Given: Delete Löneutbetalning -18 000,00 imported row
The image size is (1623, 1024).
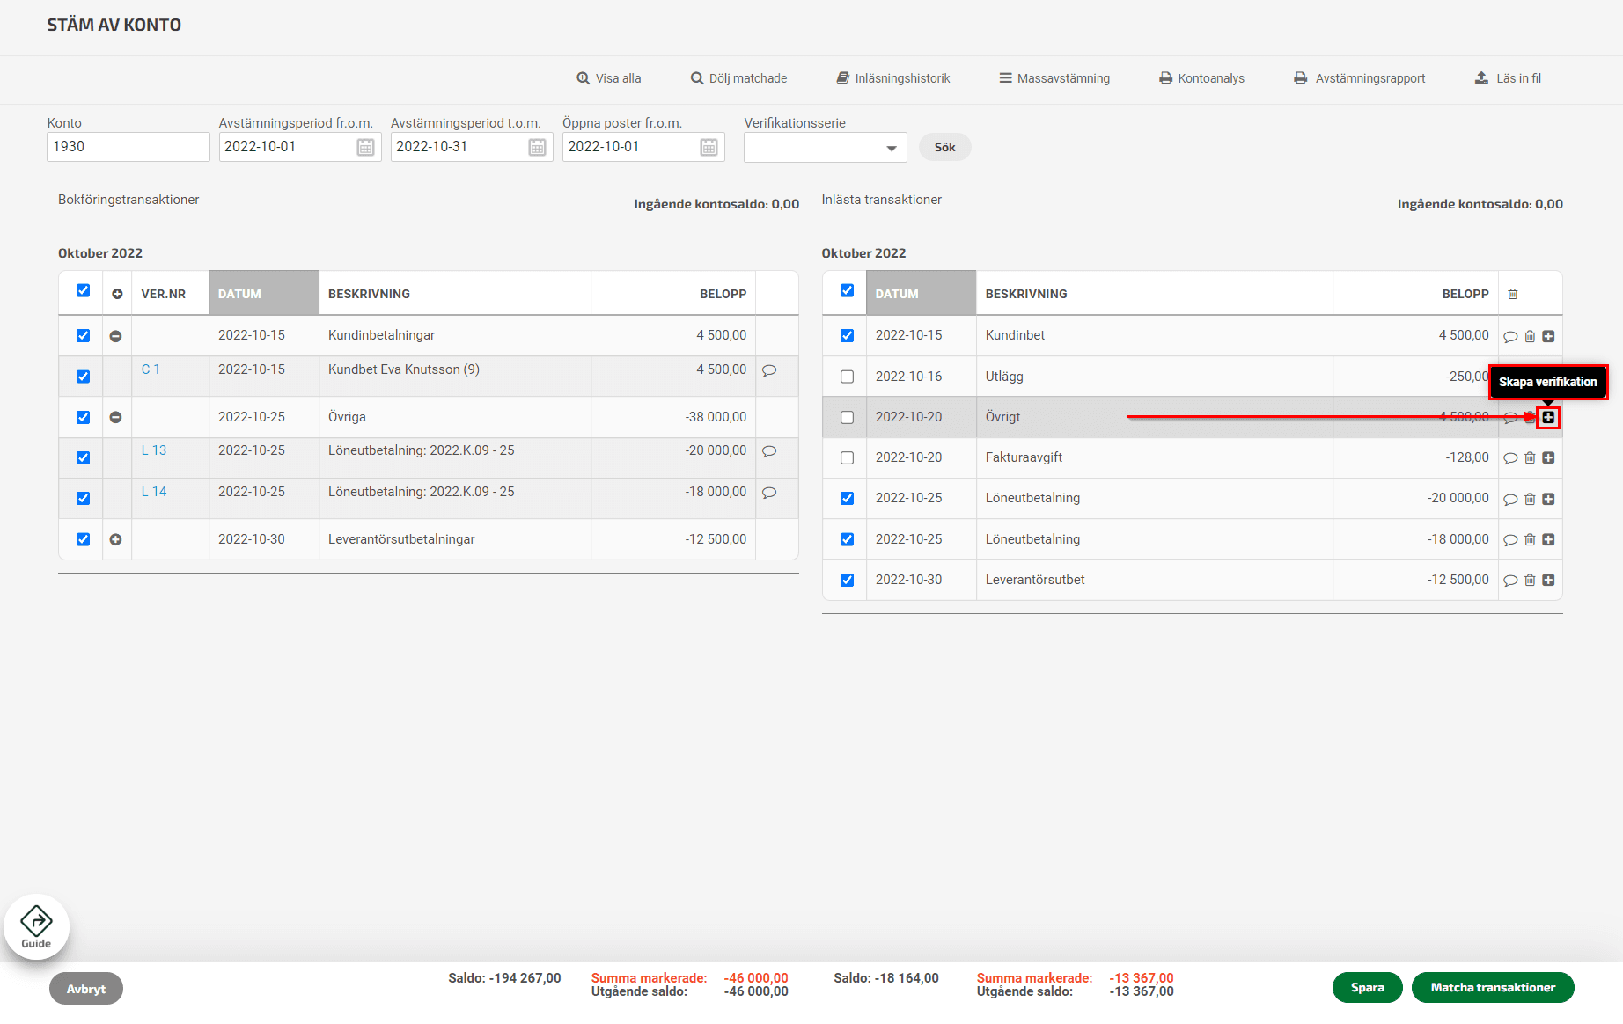Looking at the screenshot, I should (x=1530, y=539).
